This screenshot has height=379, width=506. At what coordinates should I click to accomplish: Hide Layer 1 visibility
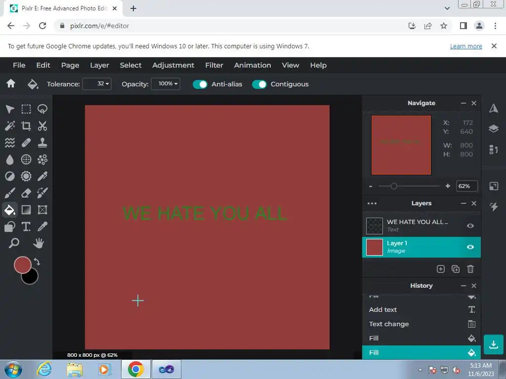point(470,247)
